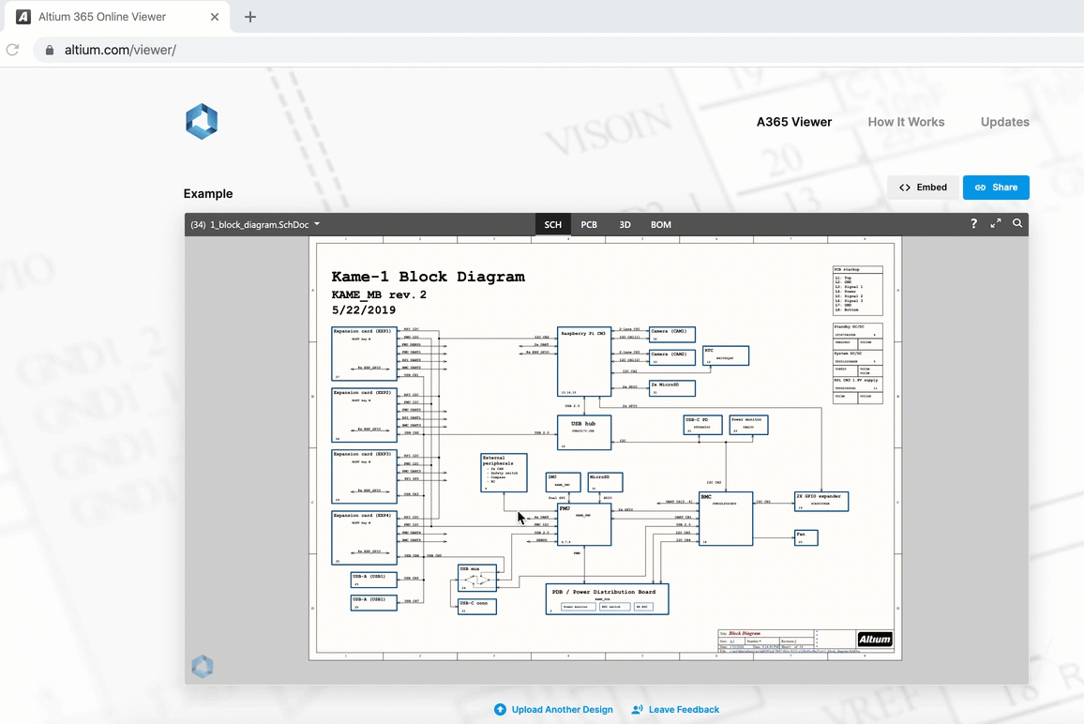Close the Altium 365 Online Viewer tab
Screen dimensions: 1084x724
(x=215, y=17)
